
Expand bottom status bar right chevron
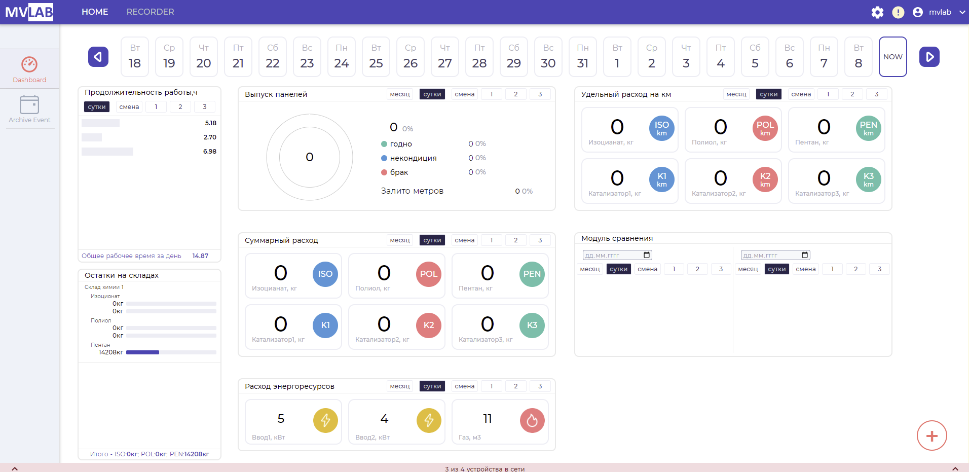click(955, 468)
